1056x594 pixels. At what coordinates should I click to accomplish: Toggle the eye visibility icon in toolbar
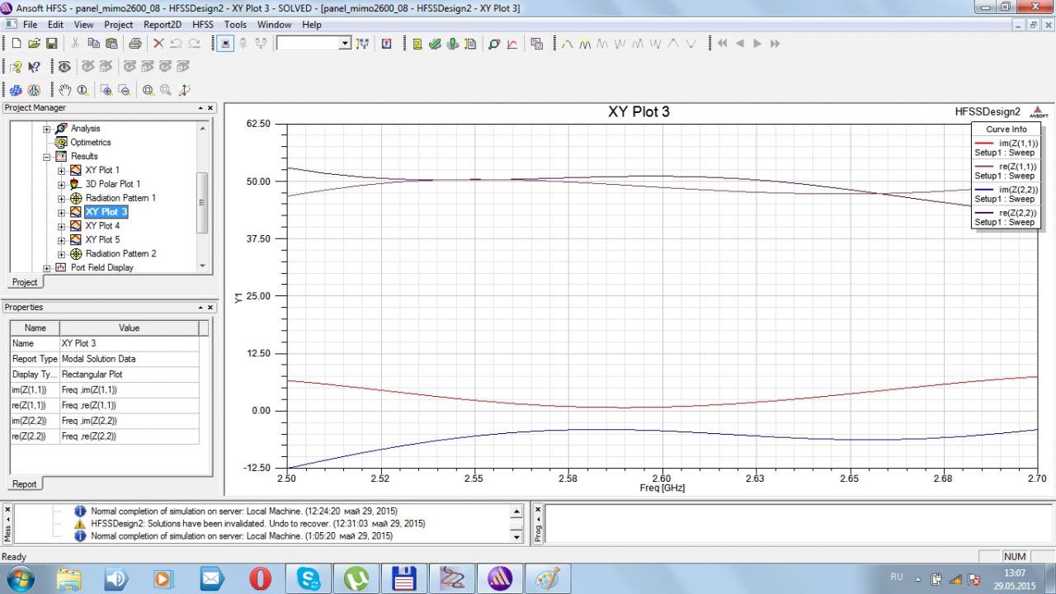tap(64, 67)
